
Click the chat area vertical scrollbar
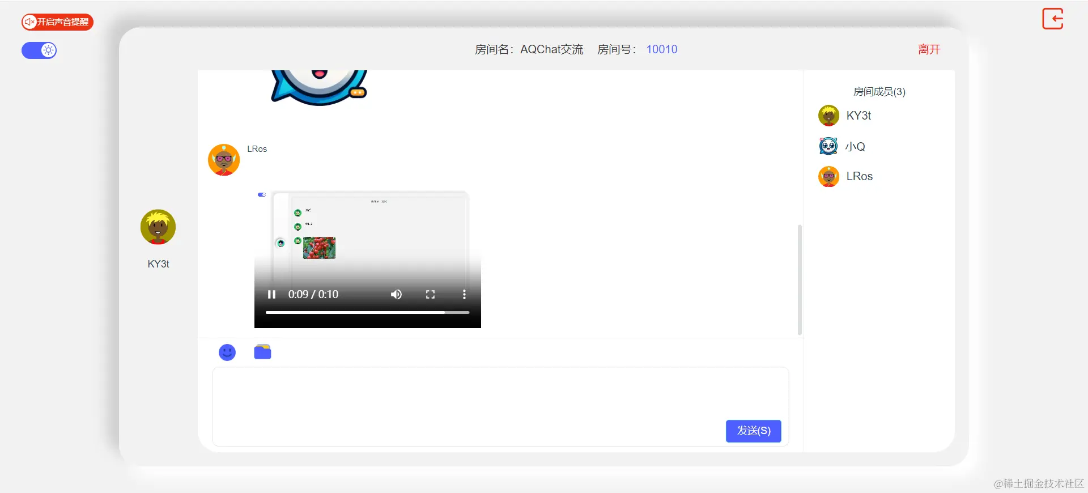pyautogui.click(x=800, y=280)
